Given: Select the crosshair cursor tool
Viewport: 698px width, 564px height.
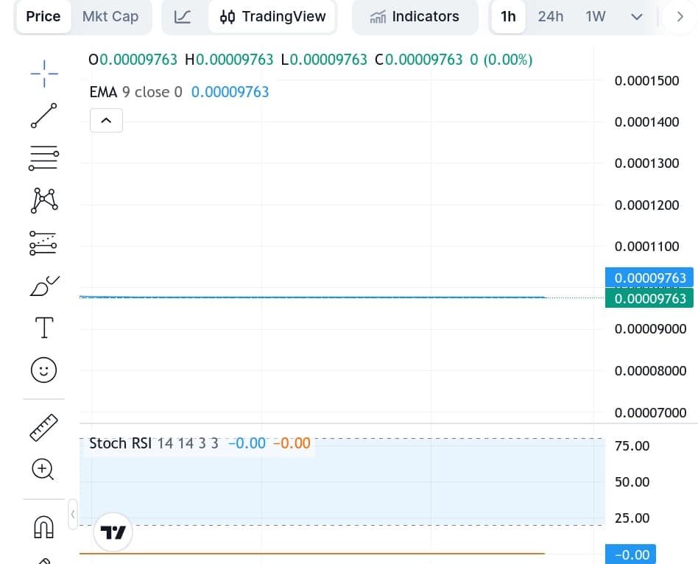Looking at the screenshot, I should click(x=43, y=74).
